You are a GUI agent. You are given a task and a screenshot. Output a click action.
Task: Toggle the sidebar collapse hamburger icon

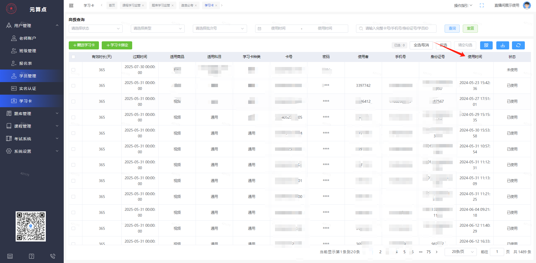[x=71, y=5]
